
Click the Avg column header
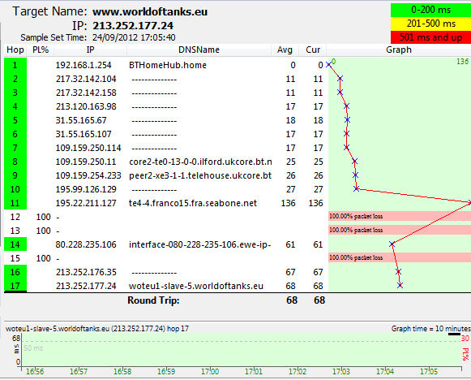click(x=285, y=50)
